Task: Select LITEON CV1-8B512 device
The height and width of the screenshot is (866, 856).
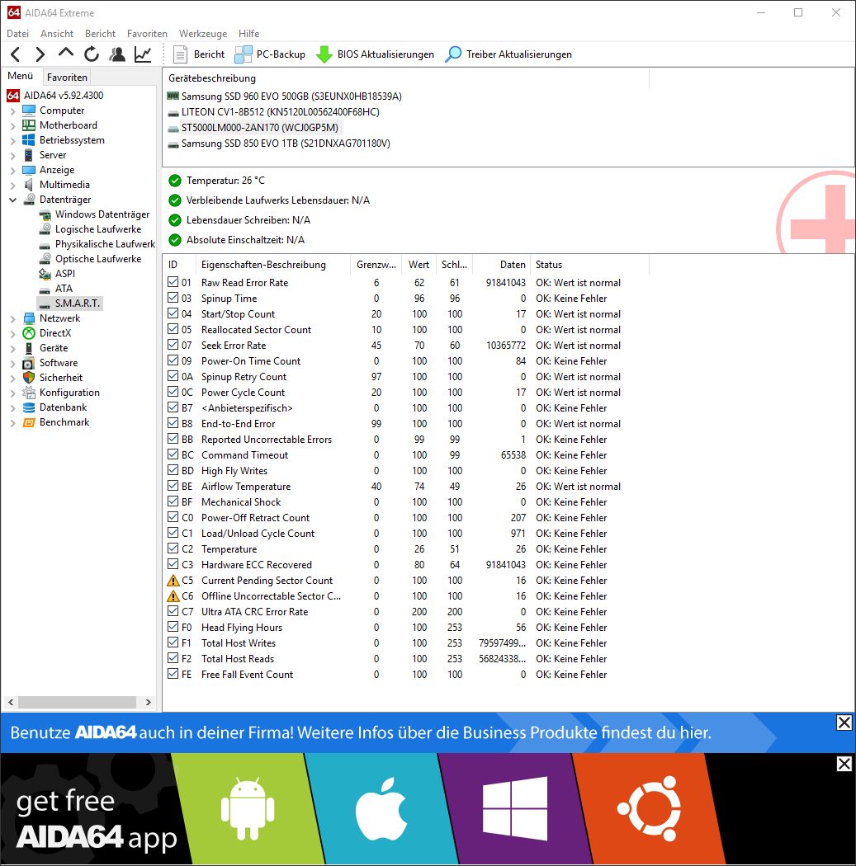Action: click(280, 111)
